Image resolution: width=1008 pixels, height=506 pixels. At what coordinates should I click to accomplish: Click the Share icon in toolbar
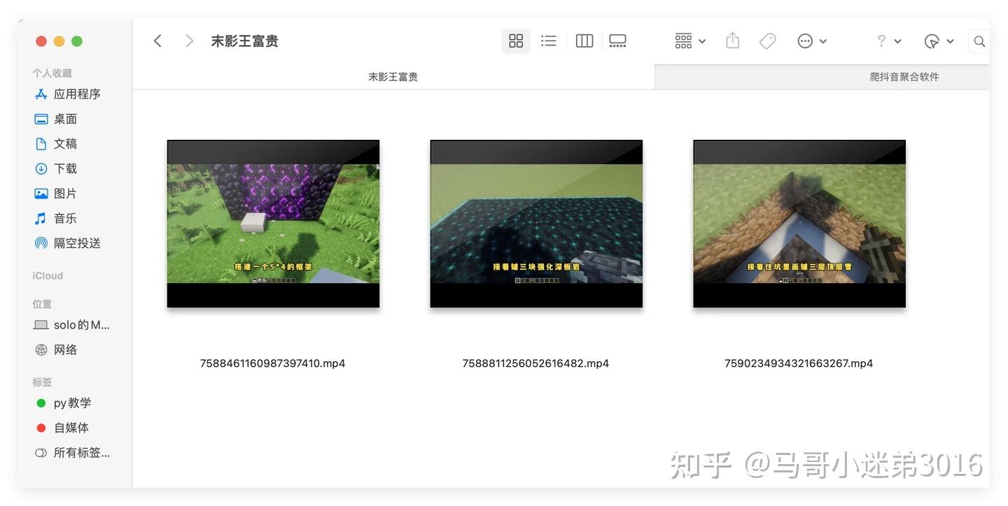point(732,41)
